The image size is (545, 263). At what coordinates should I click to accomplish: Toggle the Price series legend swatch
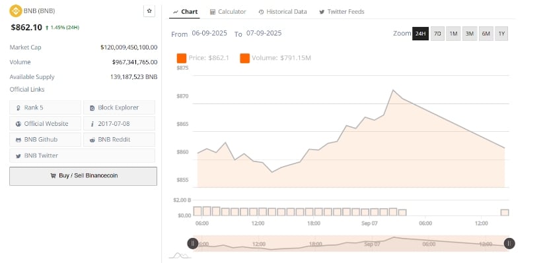pos(182,58)
